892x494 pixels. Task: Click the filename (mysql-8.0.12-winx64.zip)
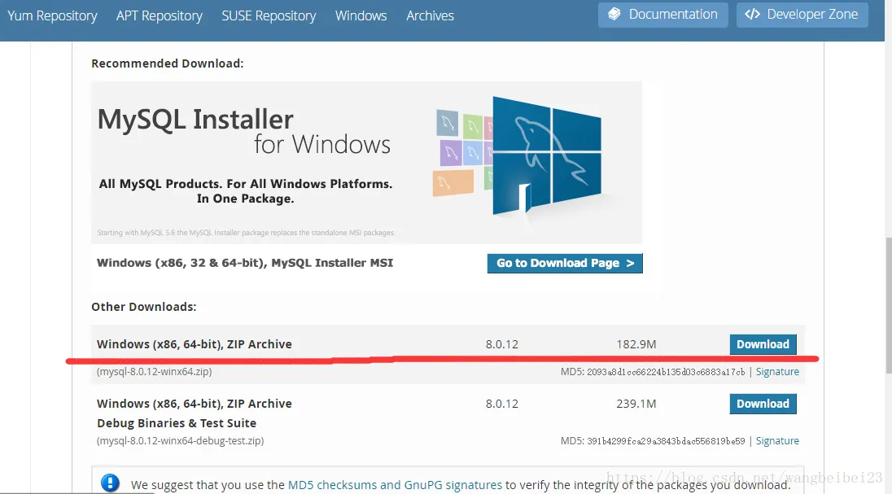point(154,372)
